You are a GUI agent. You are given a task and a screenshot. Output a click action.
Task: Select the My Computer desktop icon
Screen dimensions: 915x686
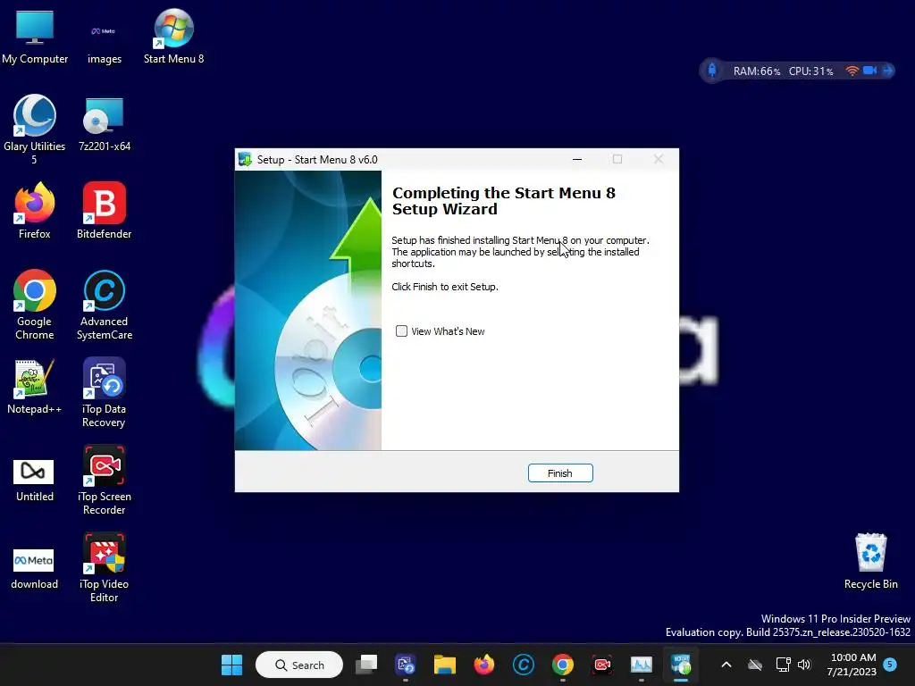pos(35,37)
